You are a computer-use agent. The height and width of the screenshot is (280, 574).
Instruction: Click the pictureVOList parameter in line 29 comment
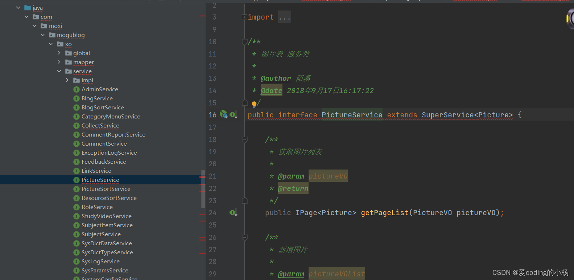click(x=337, y=274)
